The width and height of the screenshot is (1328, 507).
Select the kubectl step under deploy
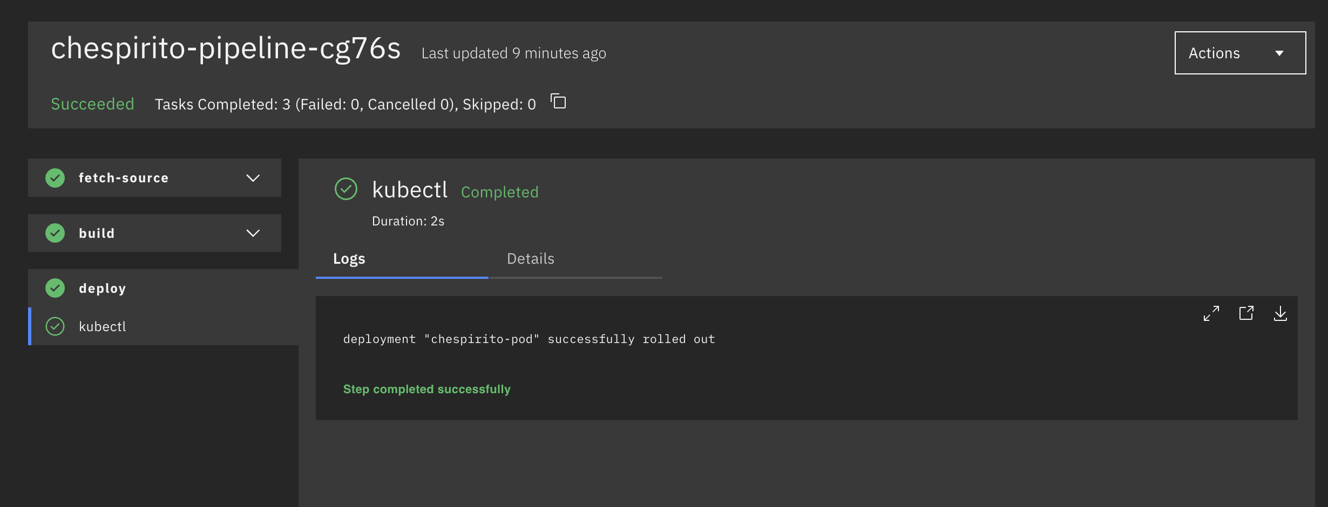click(103, 327)
